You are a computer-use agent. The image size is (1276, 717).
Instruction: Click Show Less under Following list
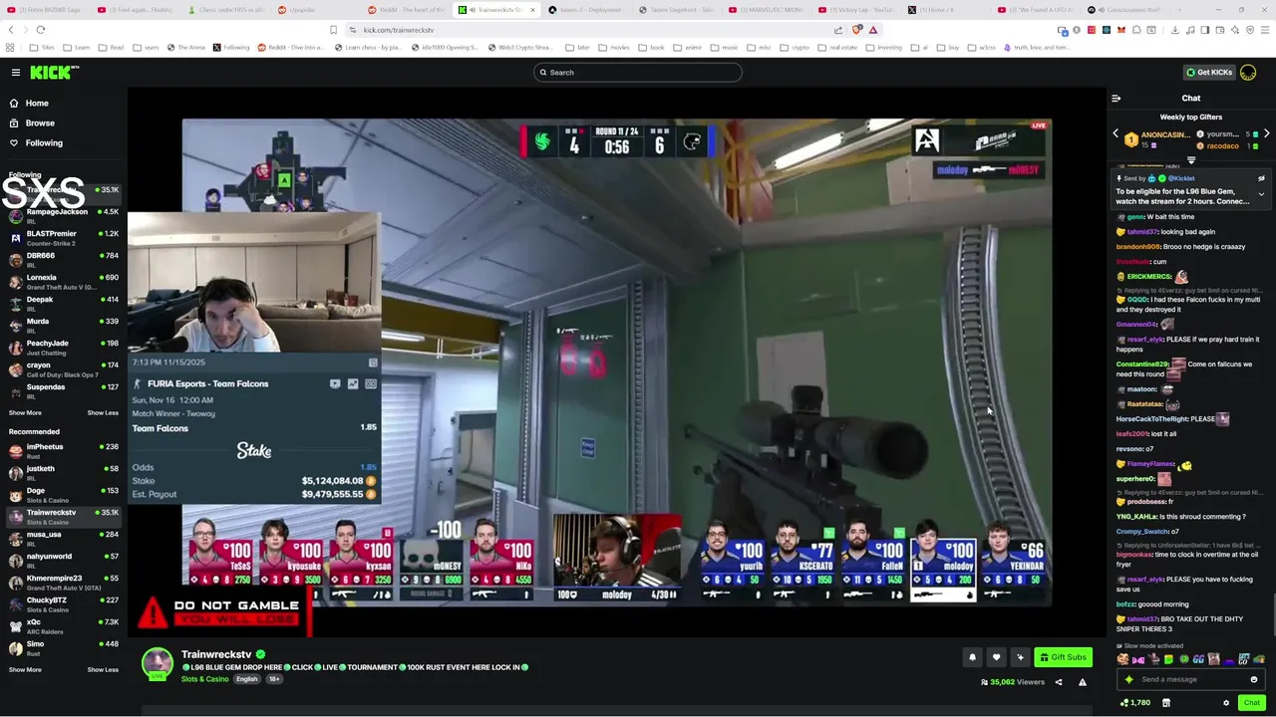click(x=103, y=413)
